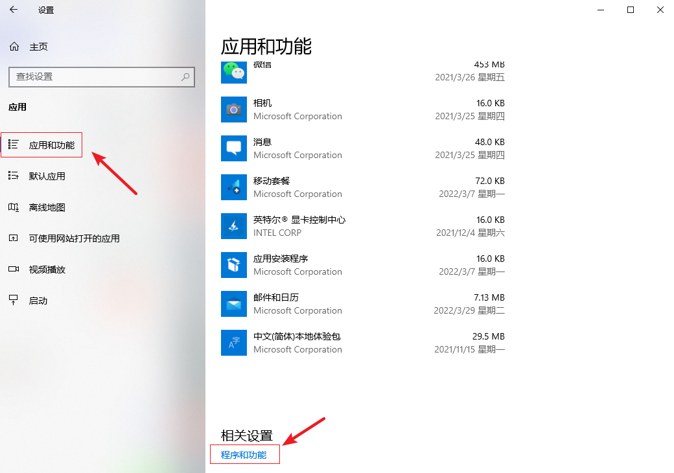Open the 启动 startup page
The height and width of the screenshot is (473, 674).
(x=38, y=301)
